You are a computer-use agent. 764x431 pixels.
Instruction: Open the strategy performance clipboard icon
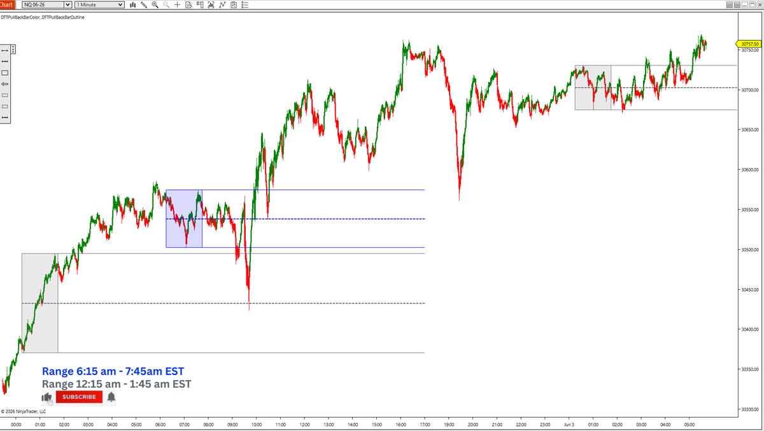click(x=234, y=4)
